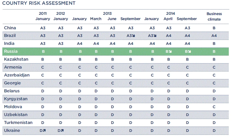The height and width of the screenshot is (139, 233).
Task: Click the 2014 year header
Action: point(170,14)
